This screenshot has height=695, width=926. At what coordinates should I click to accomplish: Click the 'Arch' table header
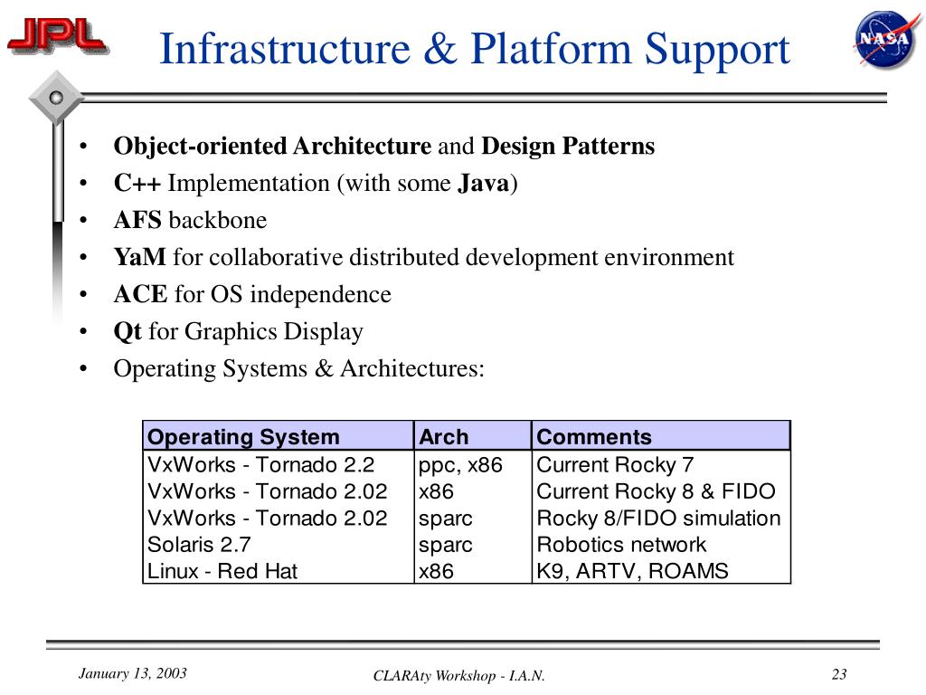tap(473, 436)
